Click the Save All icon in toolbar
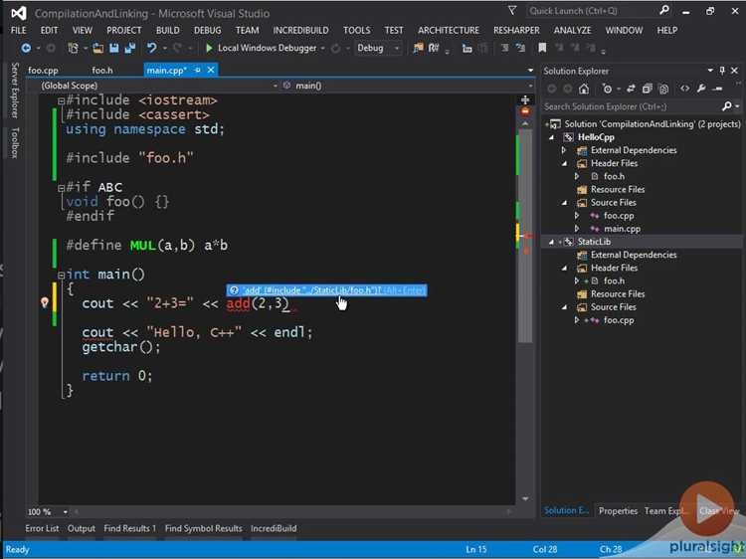Screen dimensions: 746x559 (x=130, y=48)
